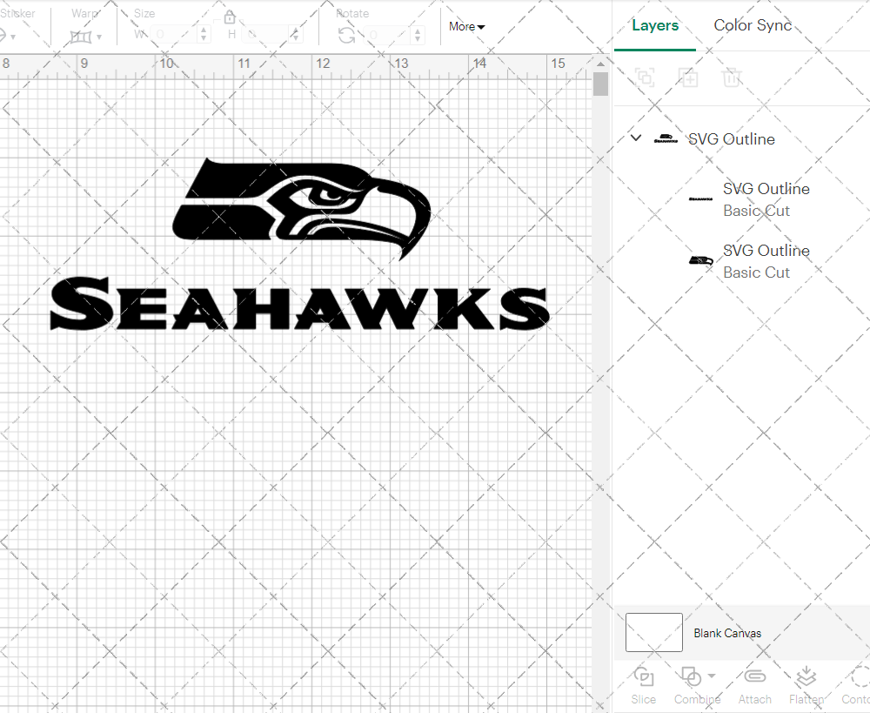Image resolution: width=870 pixels, height=713 pixels.
Task: Open the More options dropdown
Action: [466, 26]
